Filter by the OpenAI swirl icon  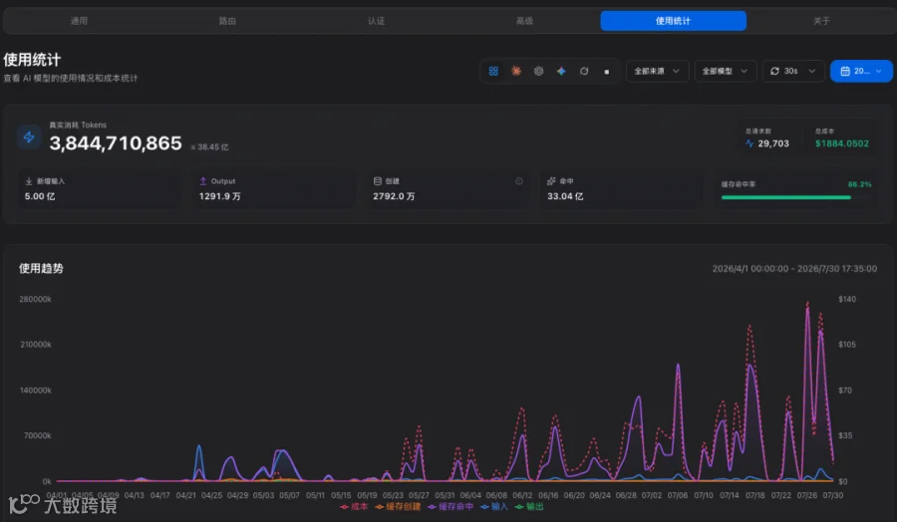[x=538, y=71]
